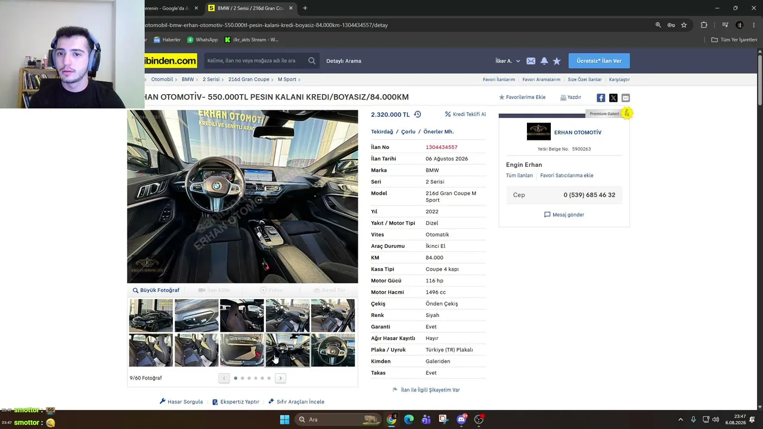This screenshot has width=763, height=429.
Task: Open the taskbar app with red notification dot
Action: (479, 419)
